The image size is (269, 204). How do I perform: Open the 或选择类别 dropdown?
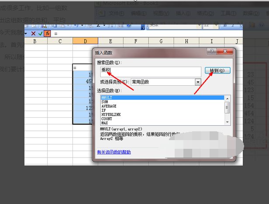pyautogui.click(x=198, y=82)
